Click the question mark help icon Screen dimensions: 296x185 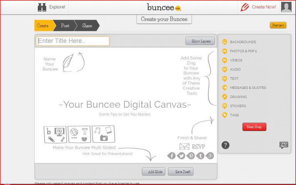point(225,145)
